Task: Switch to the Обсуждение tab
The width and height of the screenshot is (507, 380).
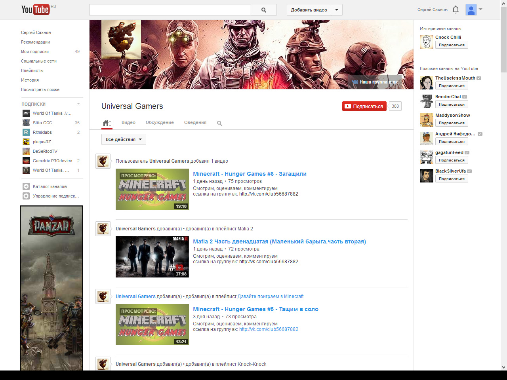Action: pyautogui.click(x=160, y=123)
